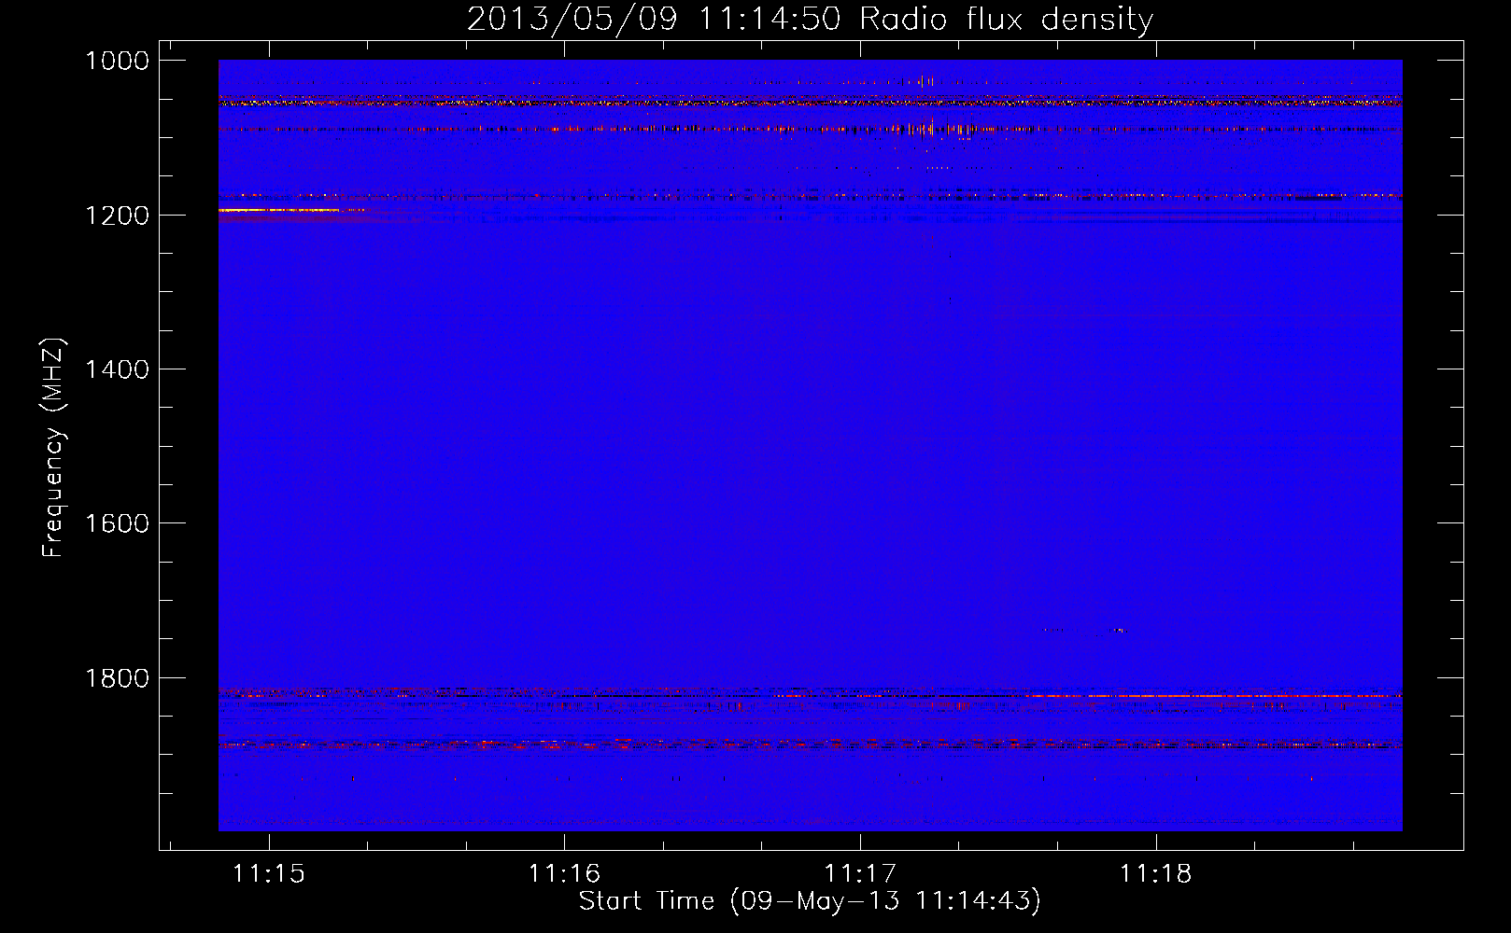This screenshot has width=1511, height=933.
Task: Select the 1000 frequency tick label
Action: point(117,61)
